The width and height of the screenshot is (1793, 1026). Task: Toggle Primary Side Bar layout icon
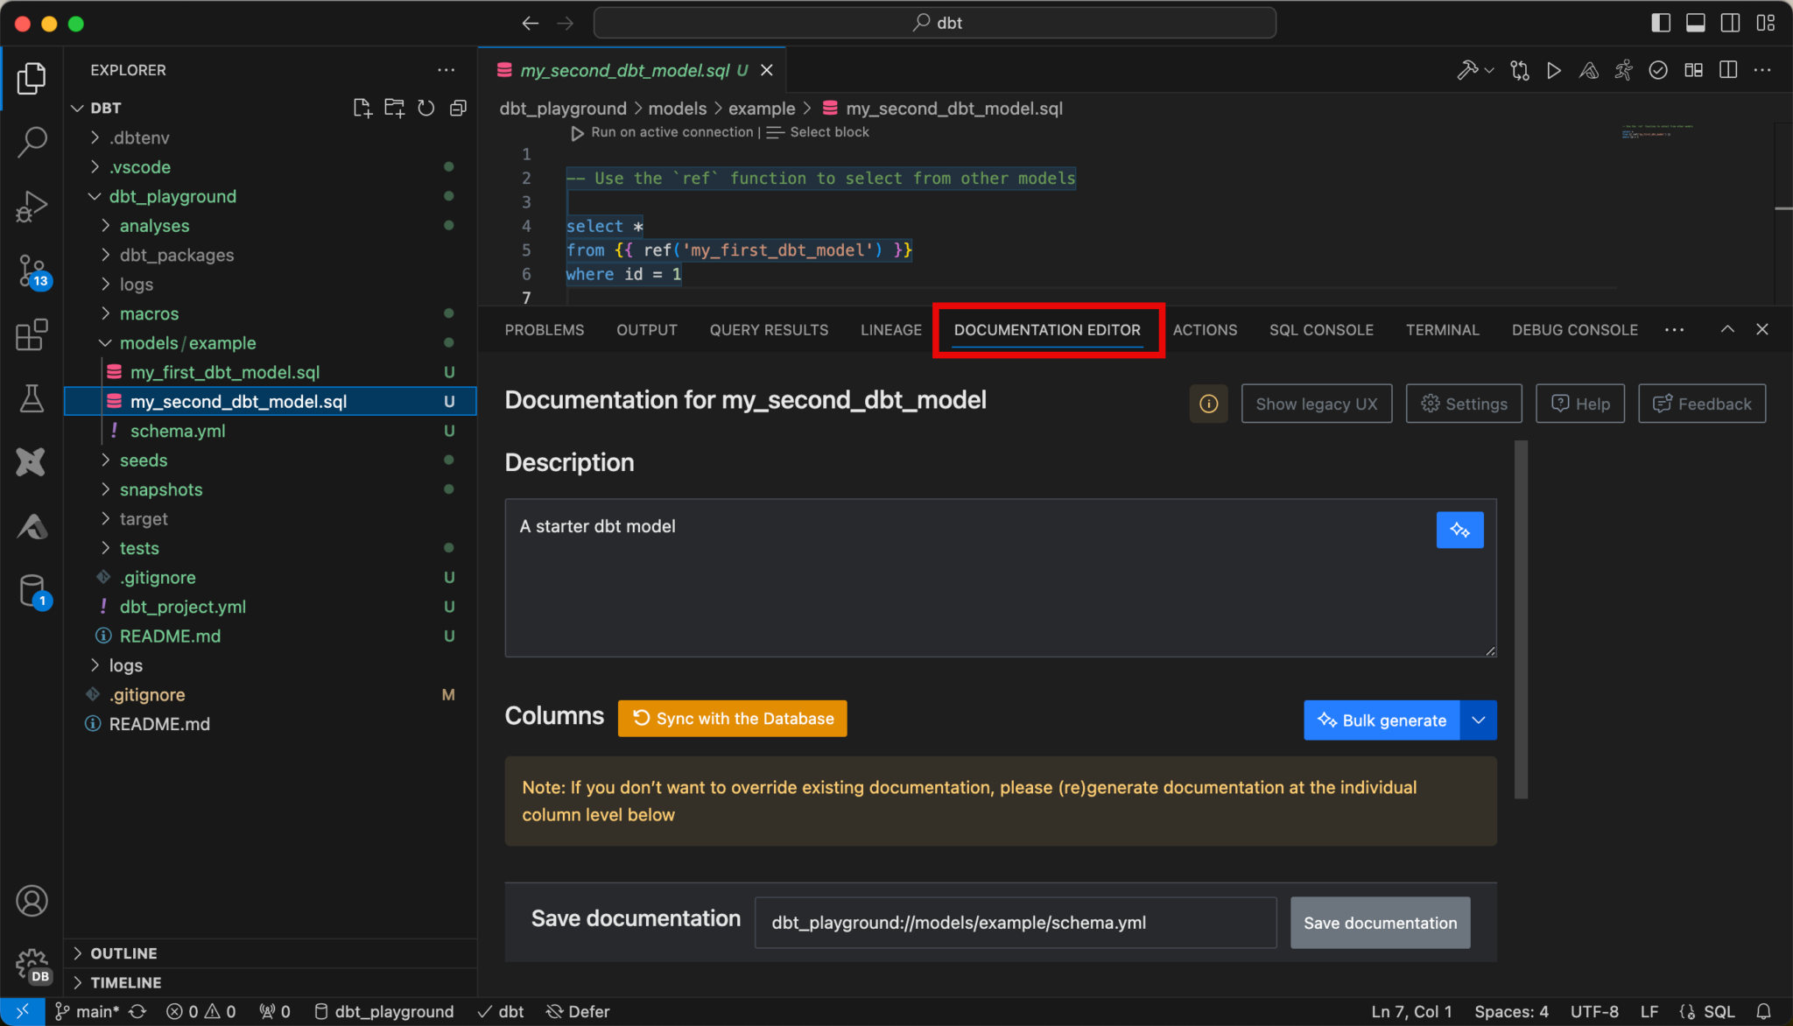coord(1660,23)
